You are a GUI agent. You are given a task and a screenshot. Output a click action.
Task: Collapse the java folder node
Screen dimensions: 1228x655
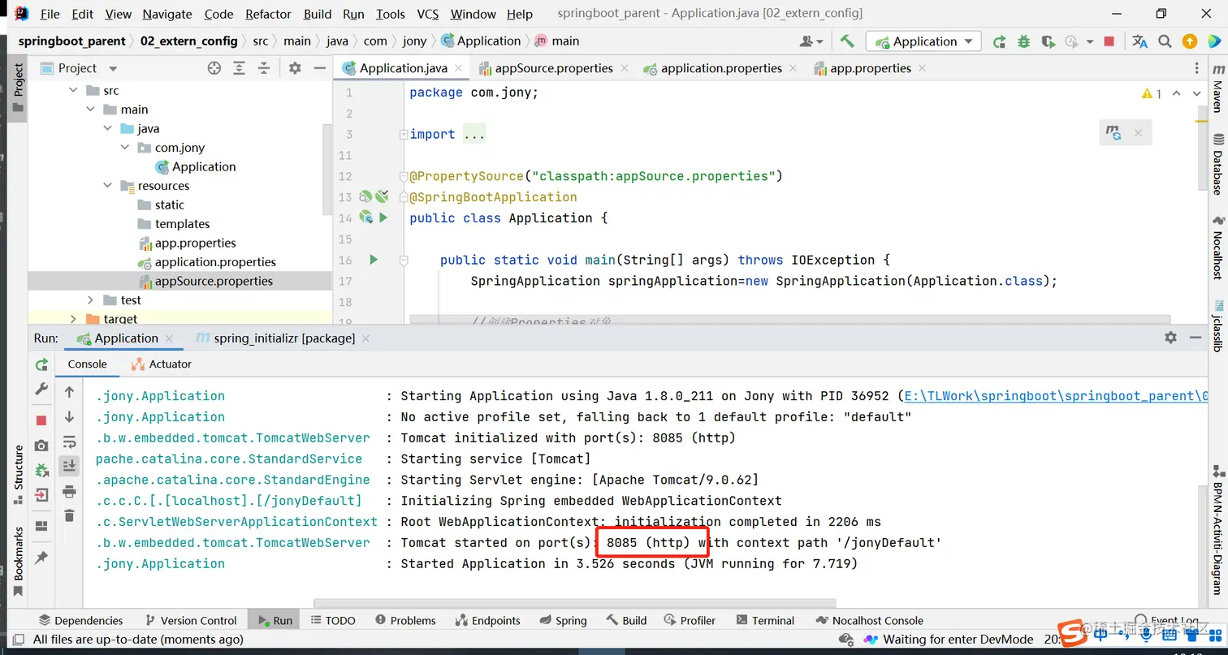108,128
